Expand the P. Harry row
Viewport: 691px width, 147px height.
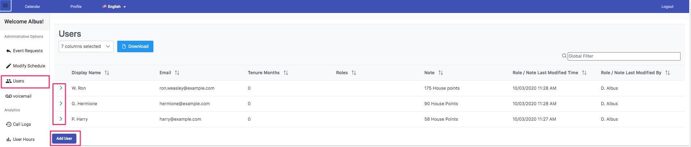[61, 119]
